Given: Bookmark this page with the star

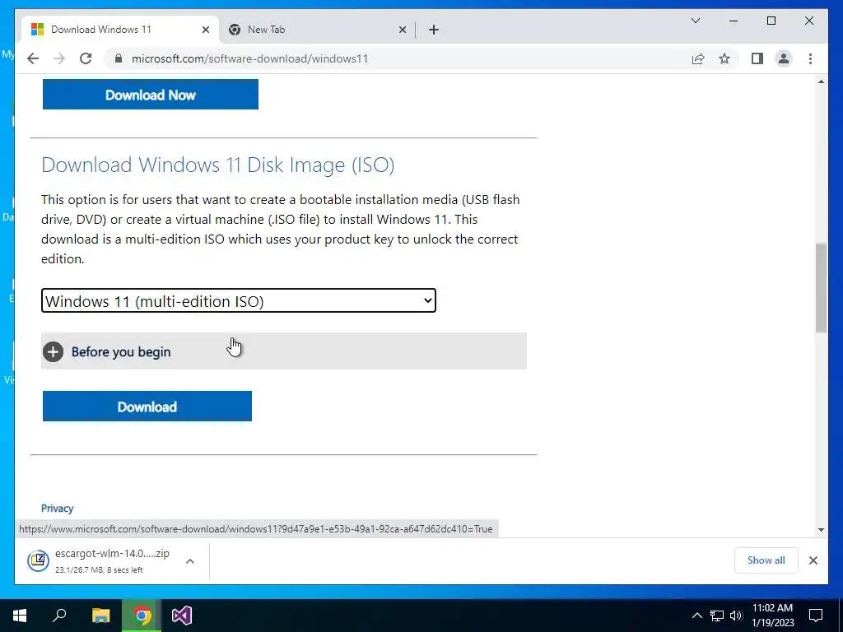Looking at the screenshot, I should 724,58.
